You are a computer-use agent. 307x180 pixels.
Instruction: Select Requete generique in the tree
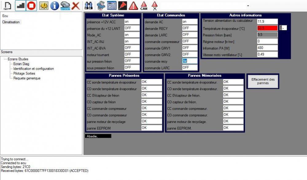point(27,78)
